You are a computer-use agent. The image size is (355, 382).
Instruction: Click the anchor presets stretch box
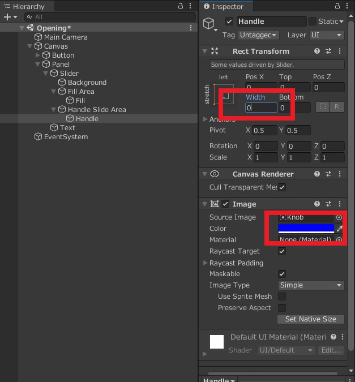(x=225, y=96)
